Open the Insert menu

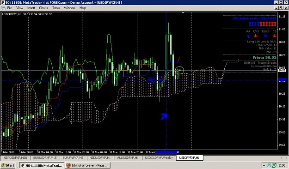coord(31,8)
